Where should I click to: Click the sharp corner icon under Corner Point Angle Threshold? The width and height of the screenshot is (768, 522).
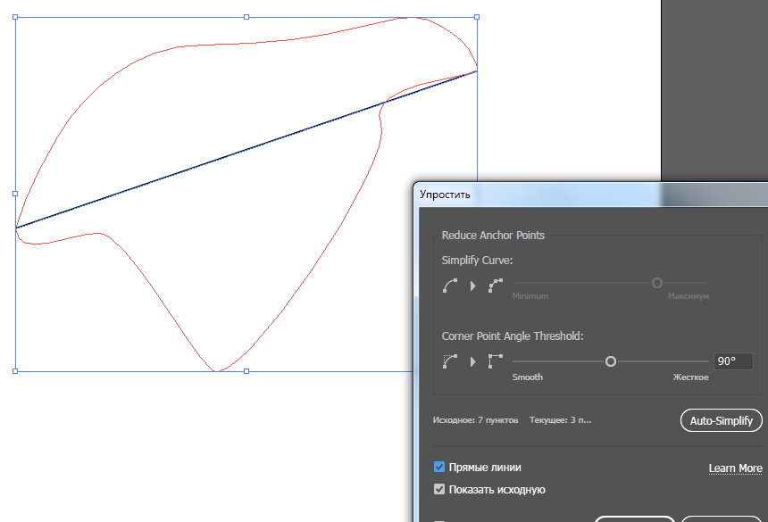coord(496,361)
